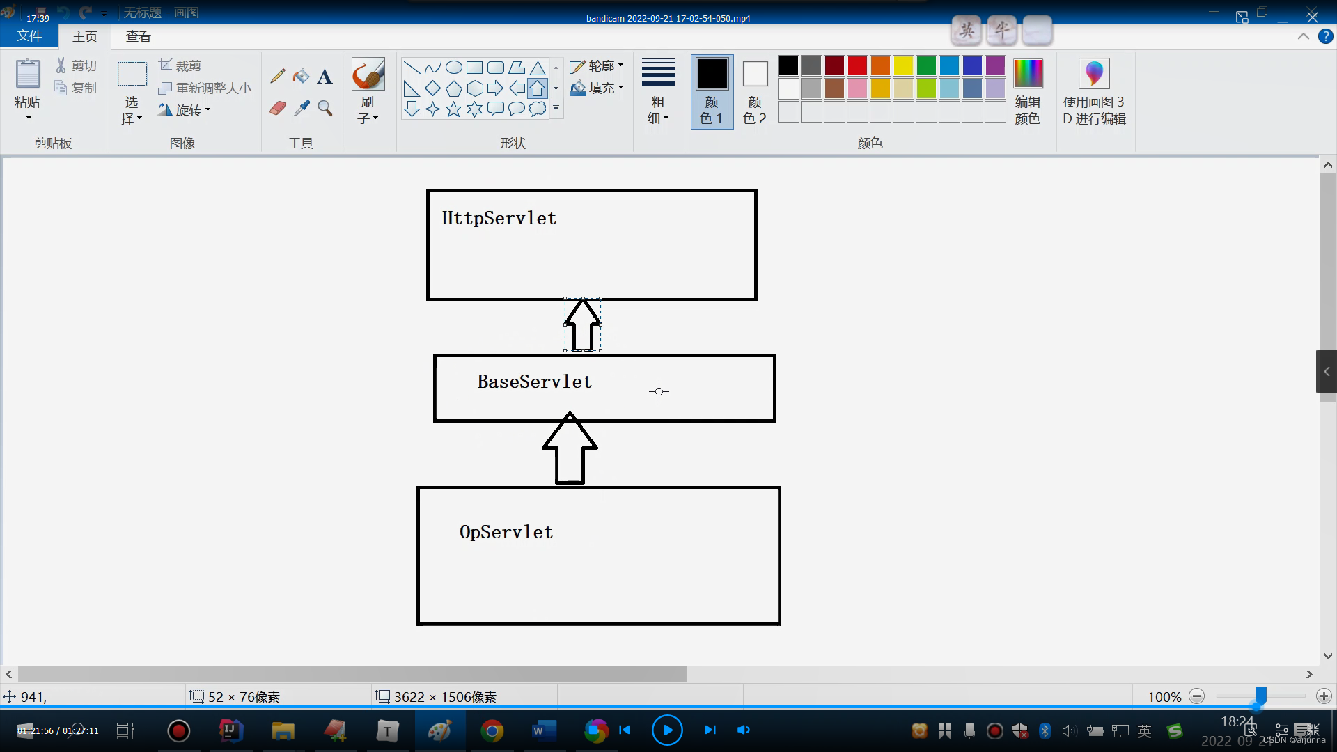Toggle video play button
The height and width of the screenshot is (752, 1337).
[x=666, y=730]
